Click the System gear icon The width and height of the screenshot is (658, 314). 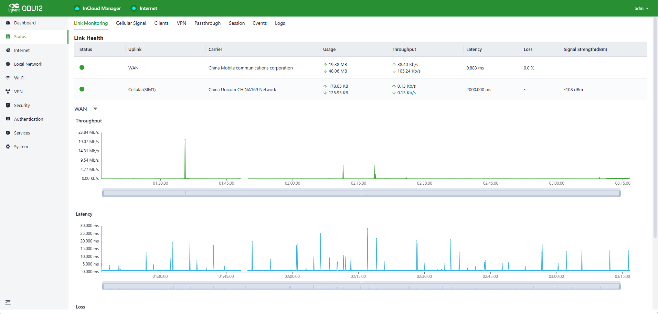pos(8,147)
